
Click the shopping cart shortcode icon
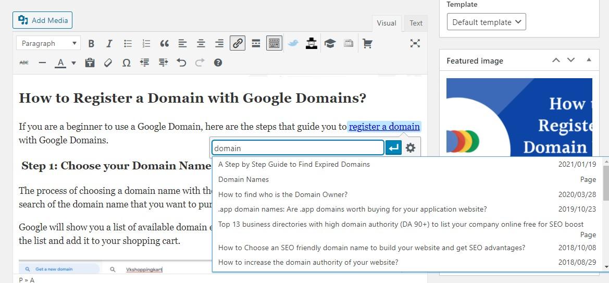(367, 44)
